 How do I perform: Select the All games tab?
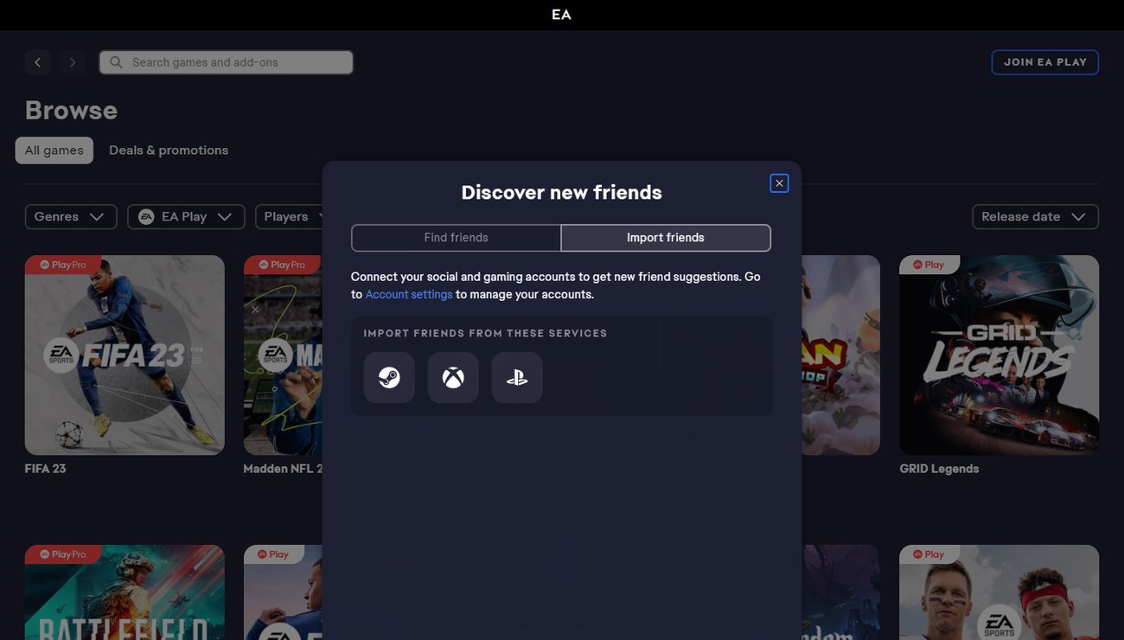(x=54, y=150)
